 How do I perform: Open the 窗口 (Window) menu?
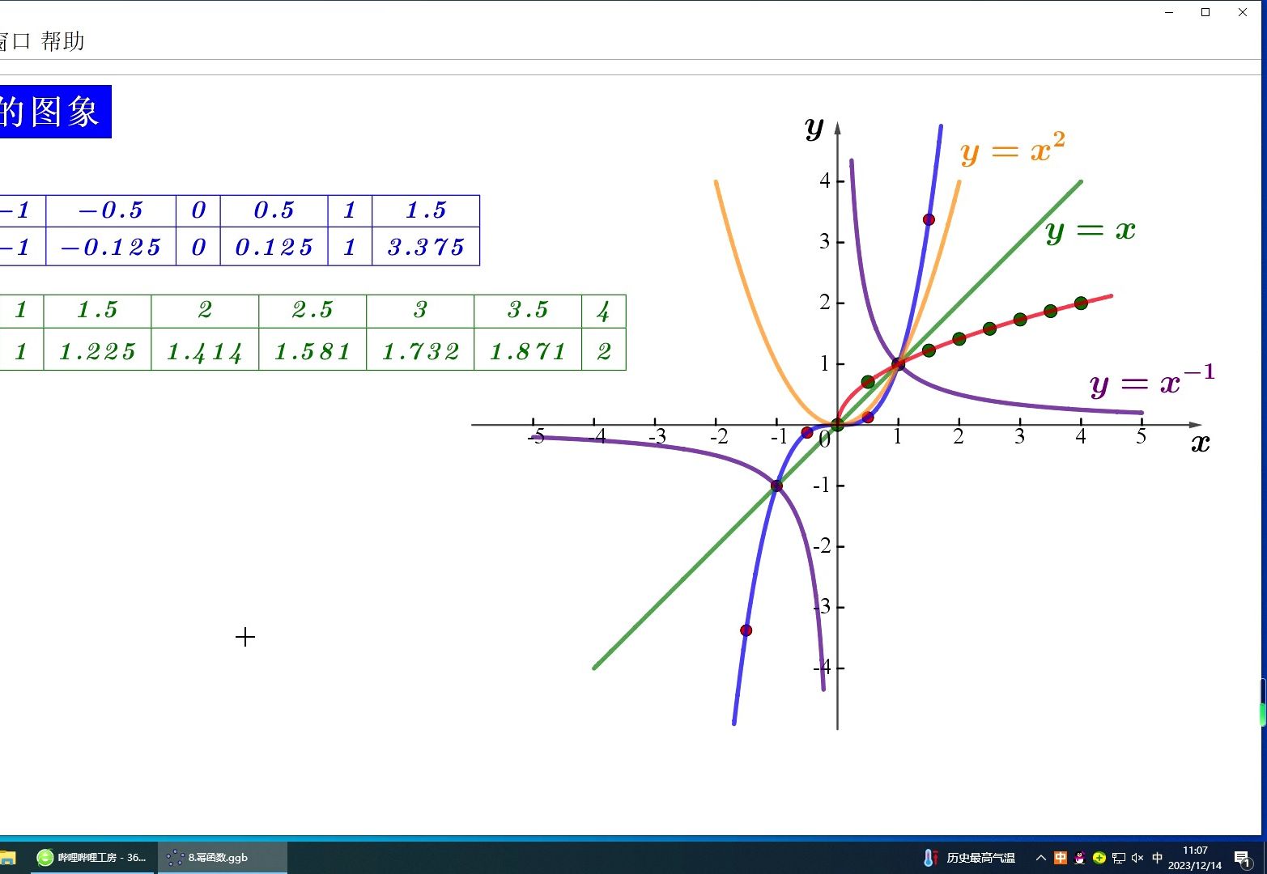[x=14, y=41]
